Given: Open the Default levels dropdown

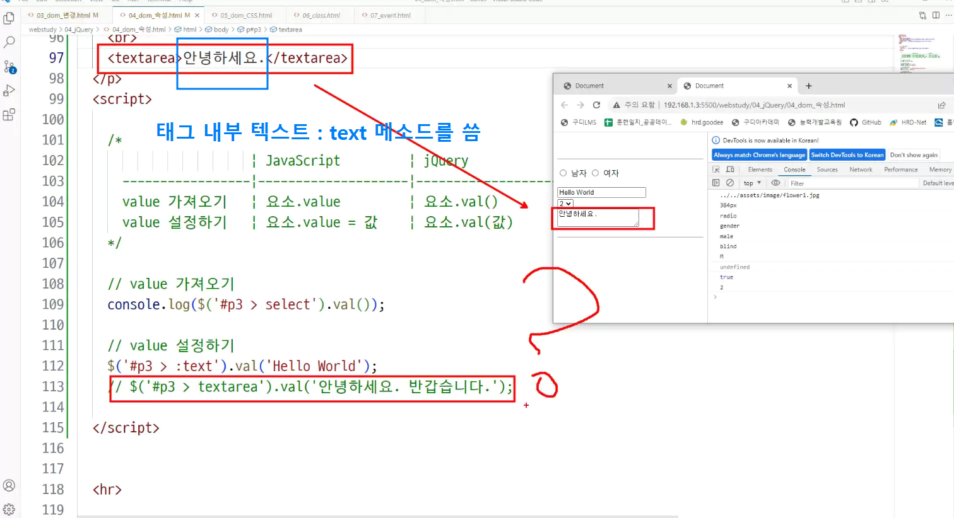Looking at the screenshot, I should [938, 183].
